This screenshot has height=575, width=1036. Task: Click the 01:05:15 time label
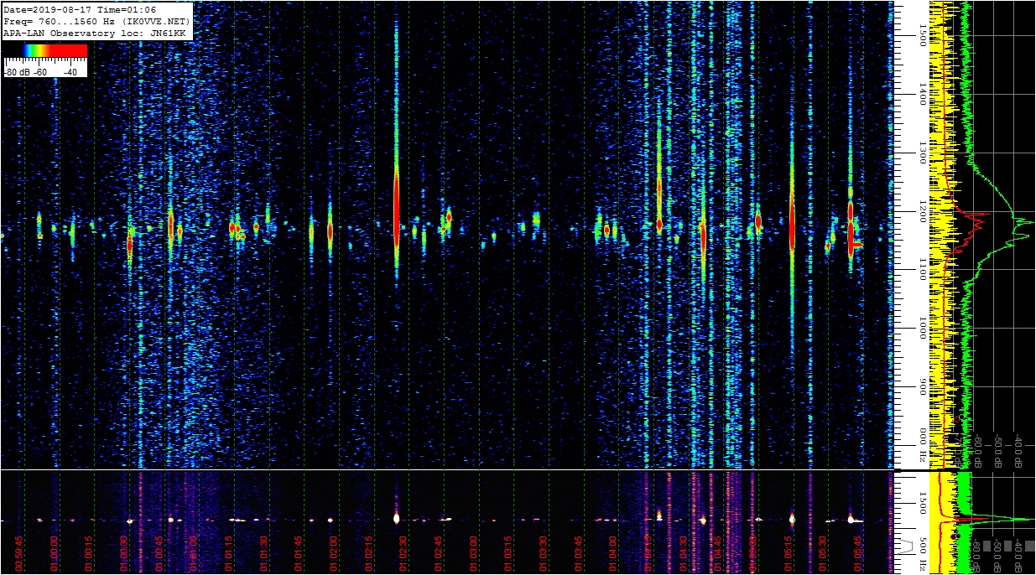click(789, 554)
